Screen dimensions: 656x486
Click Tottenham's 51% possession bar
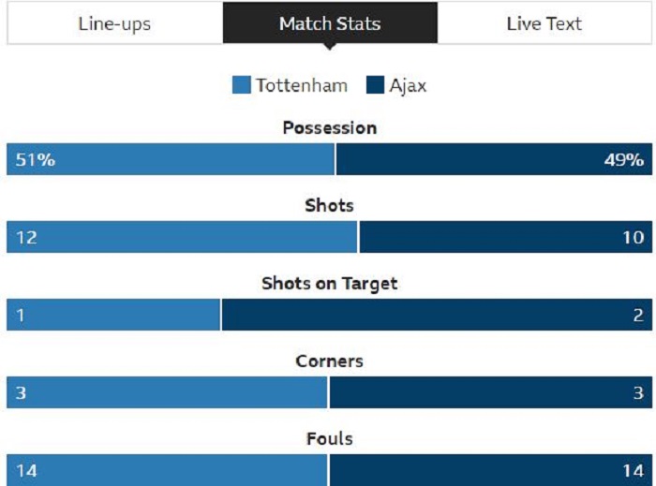pos(171,160)
